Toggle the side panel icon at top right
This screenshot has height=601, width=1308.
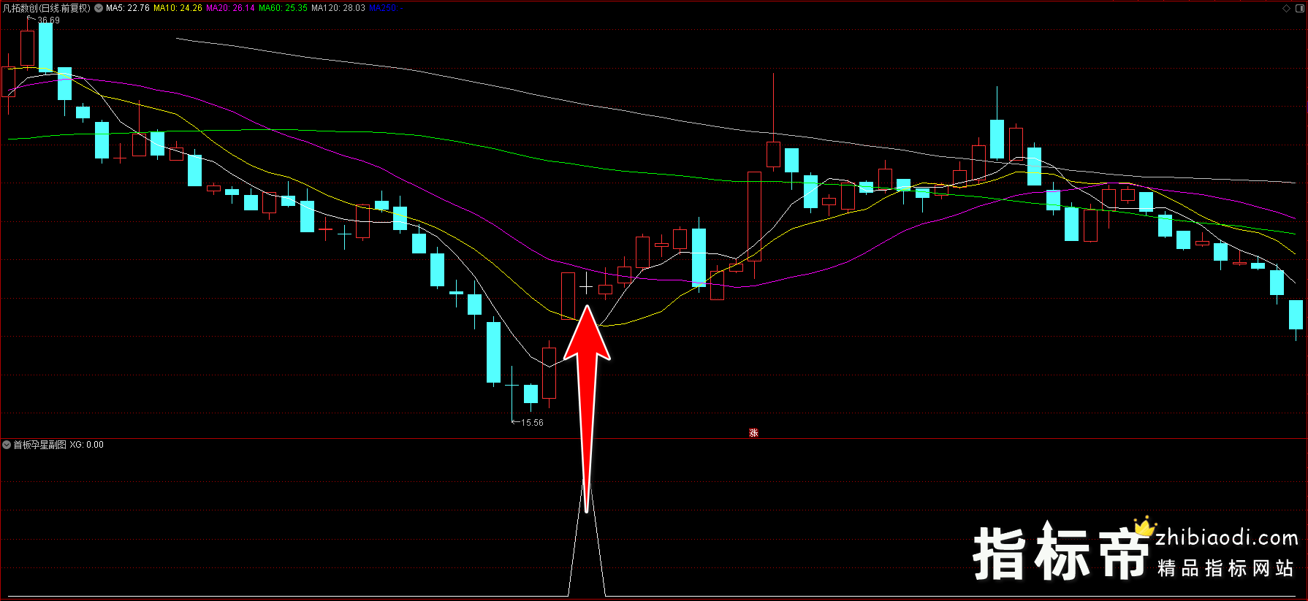click(x=1299, y=8)
